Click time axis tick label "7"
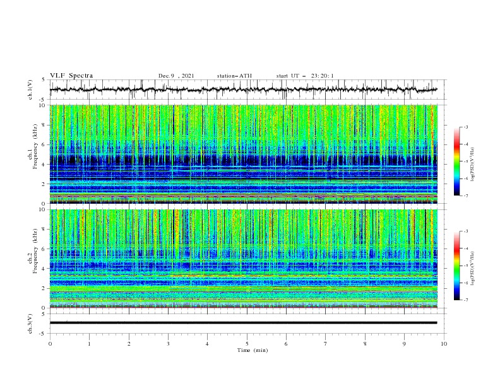This screenshot has height=386, width=500. click(x=326, y=344)
